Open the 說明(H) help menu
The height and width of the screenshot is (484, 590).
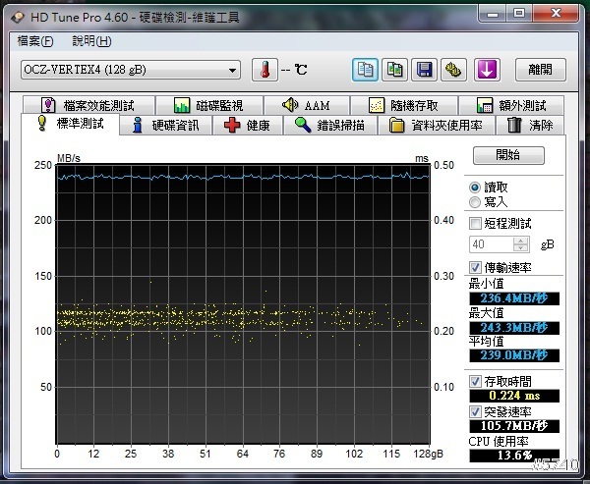[91, 41]
